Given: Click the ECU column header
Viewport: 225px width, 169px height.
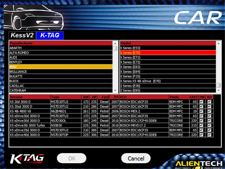Looking at the screenshot, I should pos(144,97).
